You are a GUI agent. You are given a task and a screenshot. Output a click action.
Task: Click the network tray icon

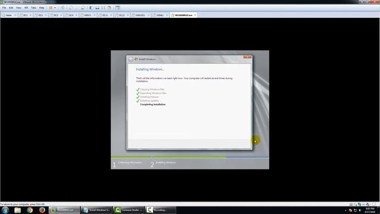click(355, 210)
